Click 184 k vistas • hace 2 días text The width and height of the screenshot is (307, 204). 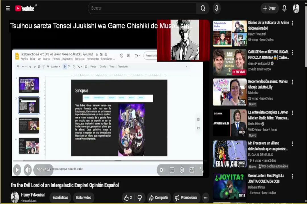[262, 160]
